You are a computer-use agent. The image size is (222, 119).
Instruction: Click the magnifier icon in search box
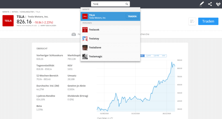pos(127,4)
